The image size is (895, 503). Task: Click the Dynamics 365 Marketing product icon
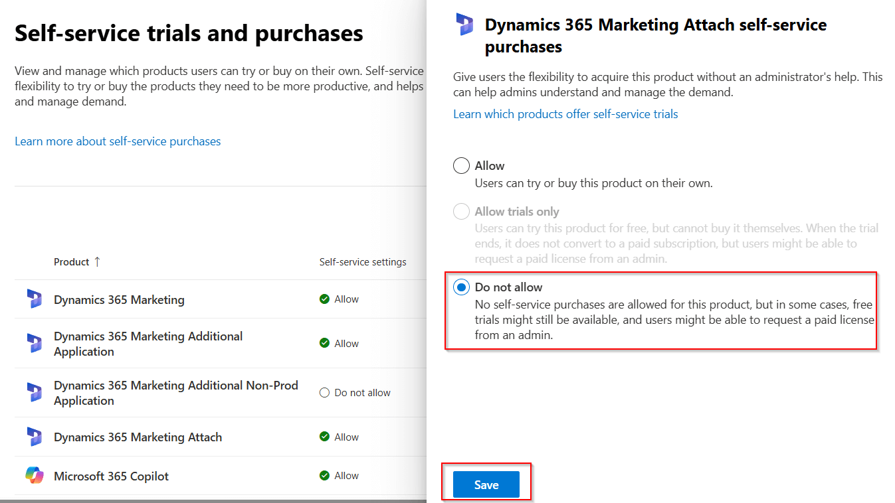click(34, 299)
